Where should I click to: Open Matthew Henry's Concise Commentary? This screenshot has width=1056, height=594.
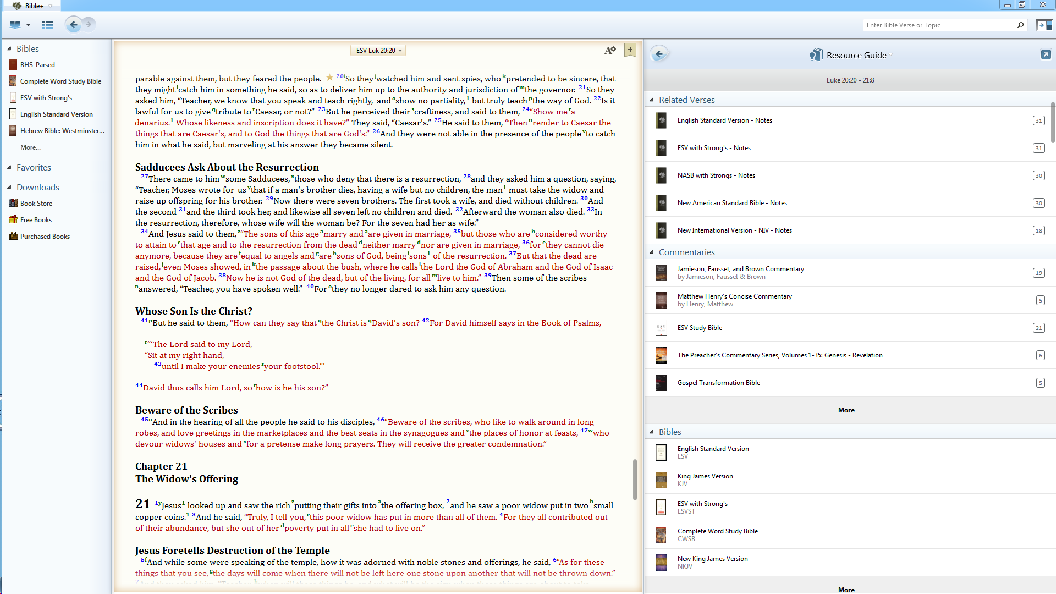850,300
